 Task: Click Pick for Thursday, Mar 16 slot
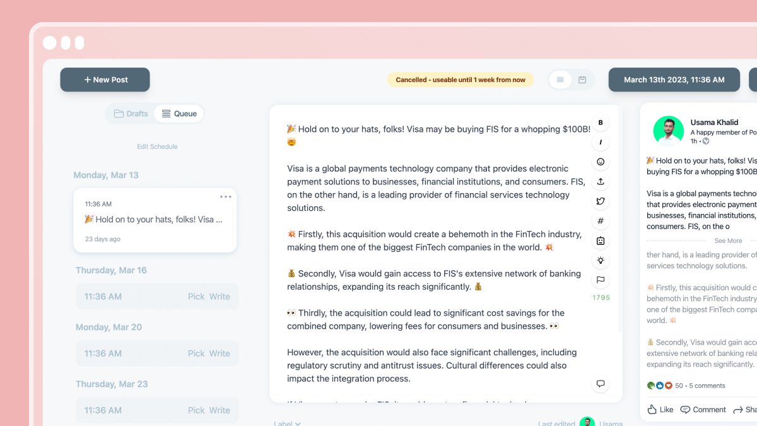click(196, 297)
